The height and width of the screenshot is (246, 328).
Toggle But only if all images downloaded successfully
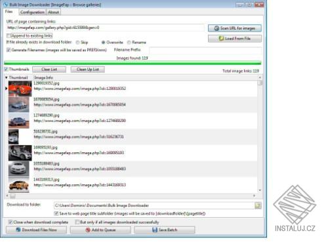77,222
